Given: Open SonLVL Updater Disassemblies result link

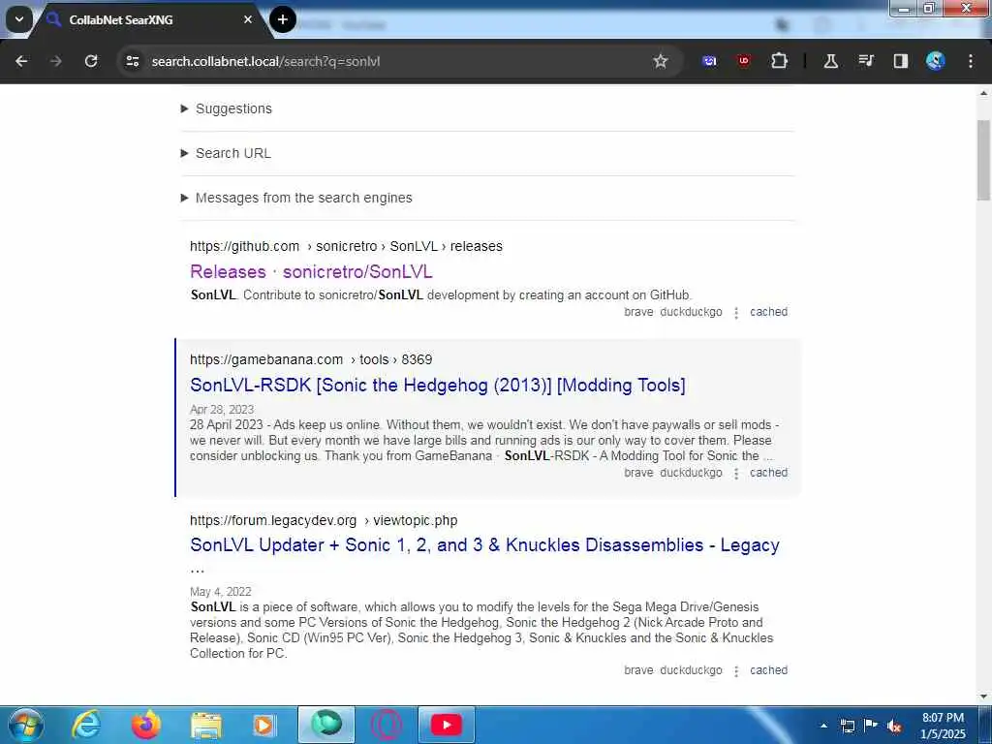Looking at the screenshot, I should (484, 545).
